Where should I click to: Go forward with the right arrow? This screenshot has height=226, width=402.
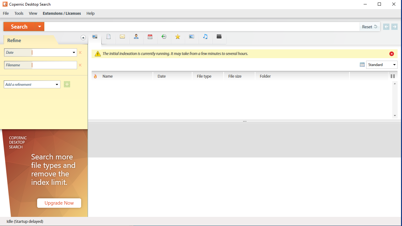click(x=394, y=27)
